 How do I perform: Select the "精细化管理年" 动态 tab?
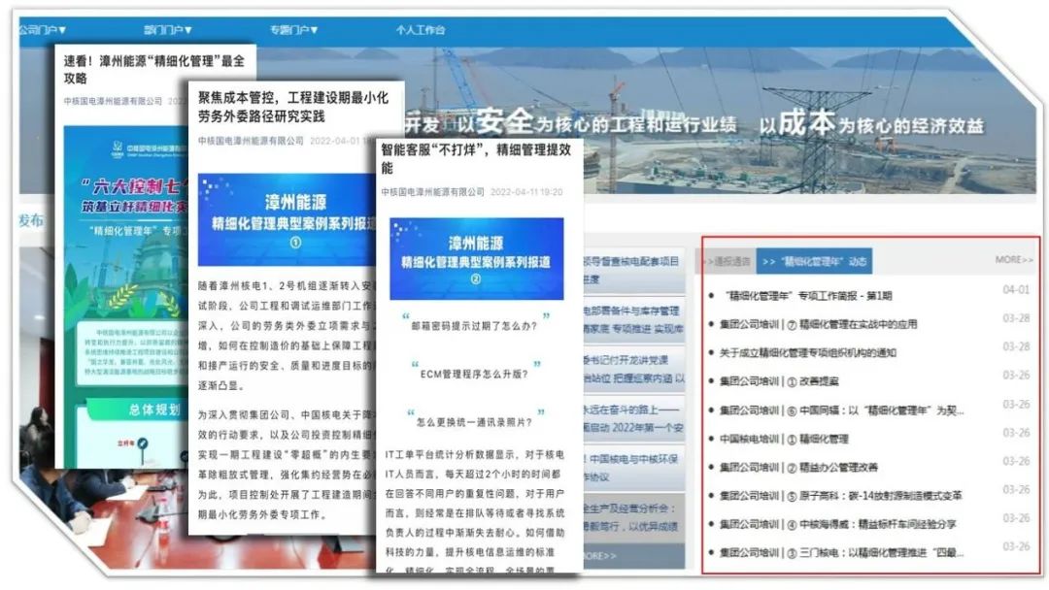814,261
